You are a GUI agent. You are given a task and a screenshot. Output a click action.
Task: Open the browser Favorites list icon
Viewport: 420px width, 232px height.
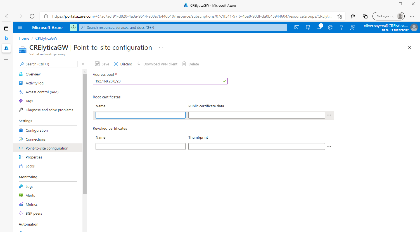[x=353, y=16]
